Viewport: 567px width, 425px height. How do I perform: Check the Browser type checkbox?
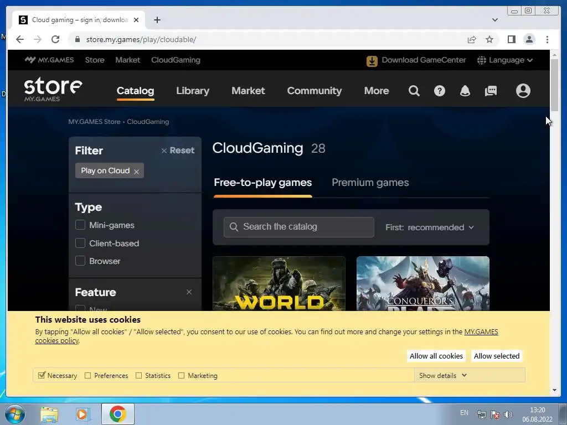coord(80,261)
